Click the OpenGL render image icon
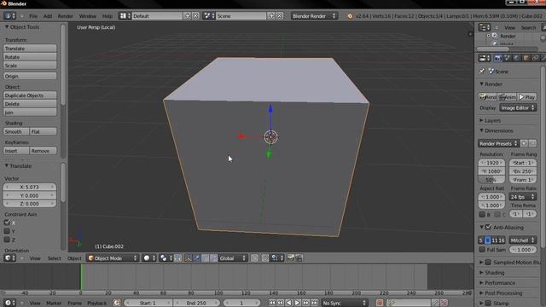This screenshot has height=307, width=546. 290,258
